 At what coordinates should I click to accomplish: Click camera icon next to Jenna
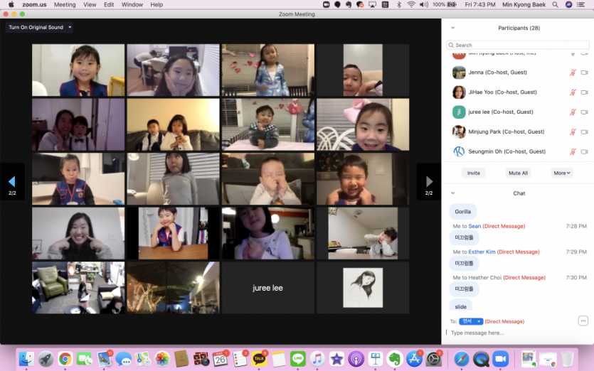click(585, 72)
